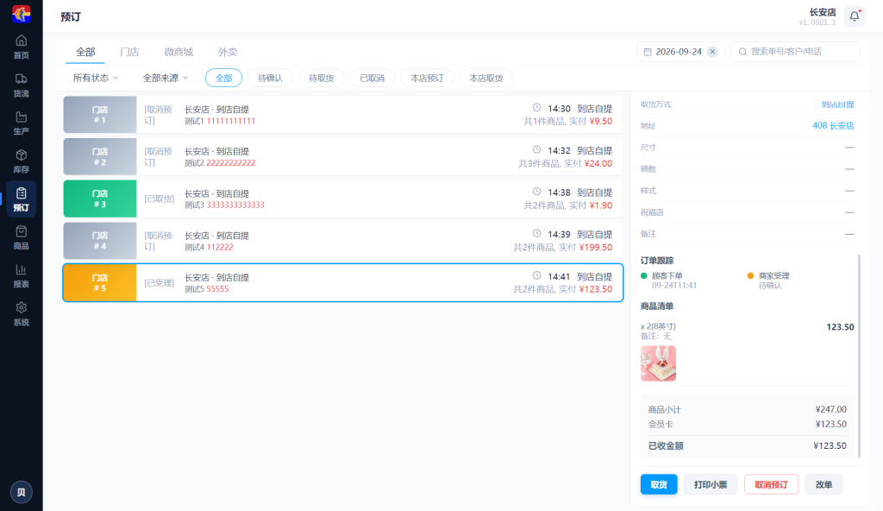Switch to the 外卖 tab
This screenshot has height=511, width=883.
(x=228, y=52)
